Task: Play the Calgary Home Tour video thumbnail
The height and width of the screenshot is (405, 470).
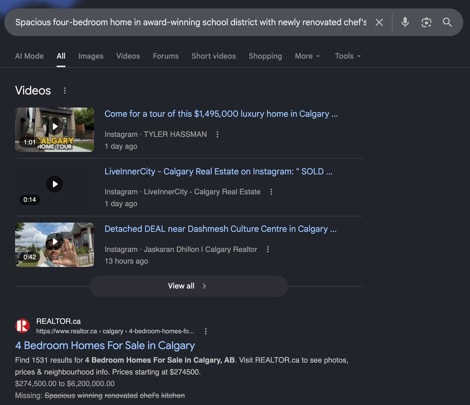Action: coord(55,130)
